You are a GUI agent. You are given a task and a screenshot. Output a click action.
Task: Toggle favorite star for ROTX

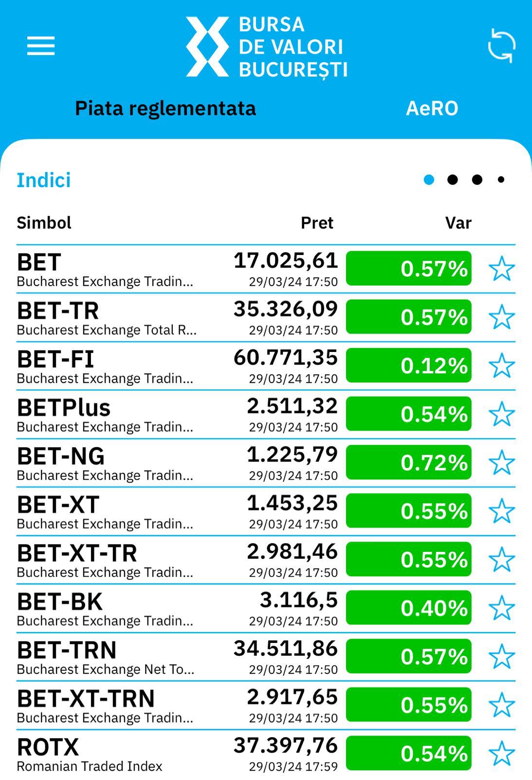[501, 753]
